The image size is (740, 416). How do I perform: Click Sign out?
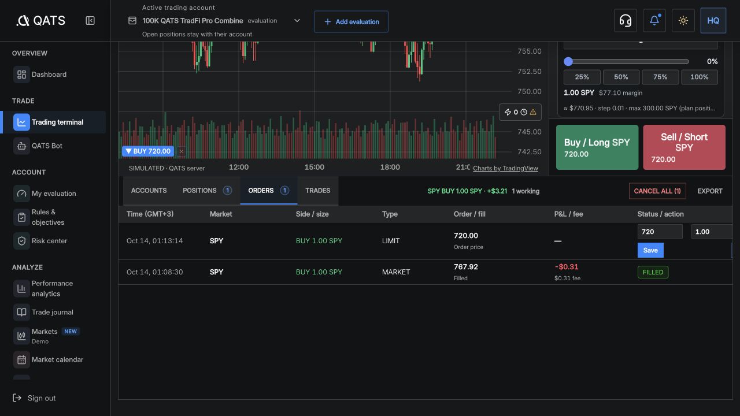pyautogui.click(x=34, y=398)
